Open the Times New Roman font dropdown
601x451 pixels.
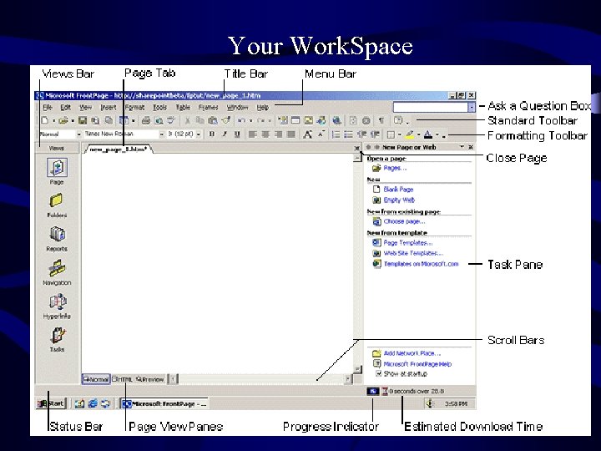coord(162,134)
